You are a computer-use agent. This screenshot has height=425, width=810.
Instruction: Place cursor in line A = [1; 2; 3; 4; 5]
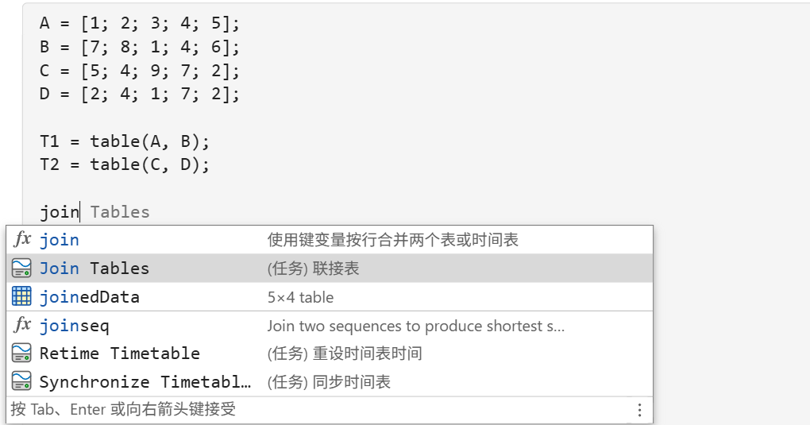pyautogui.click(x=140, y=23)
